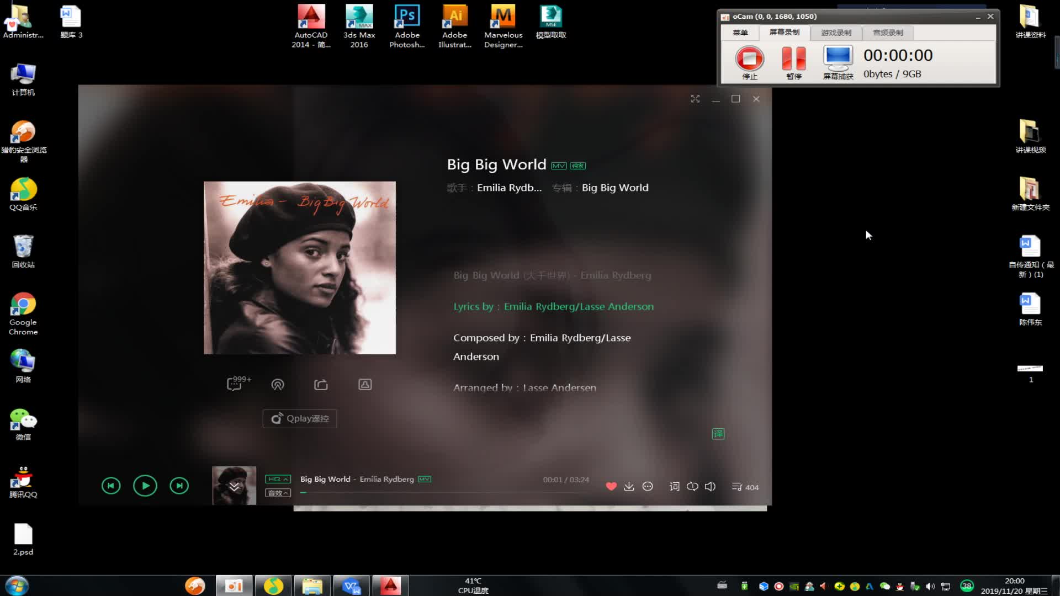Select the 2.psd file on desktop
1060x596 pixels.
[23, 539]
